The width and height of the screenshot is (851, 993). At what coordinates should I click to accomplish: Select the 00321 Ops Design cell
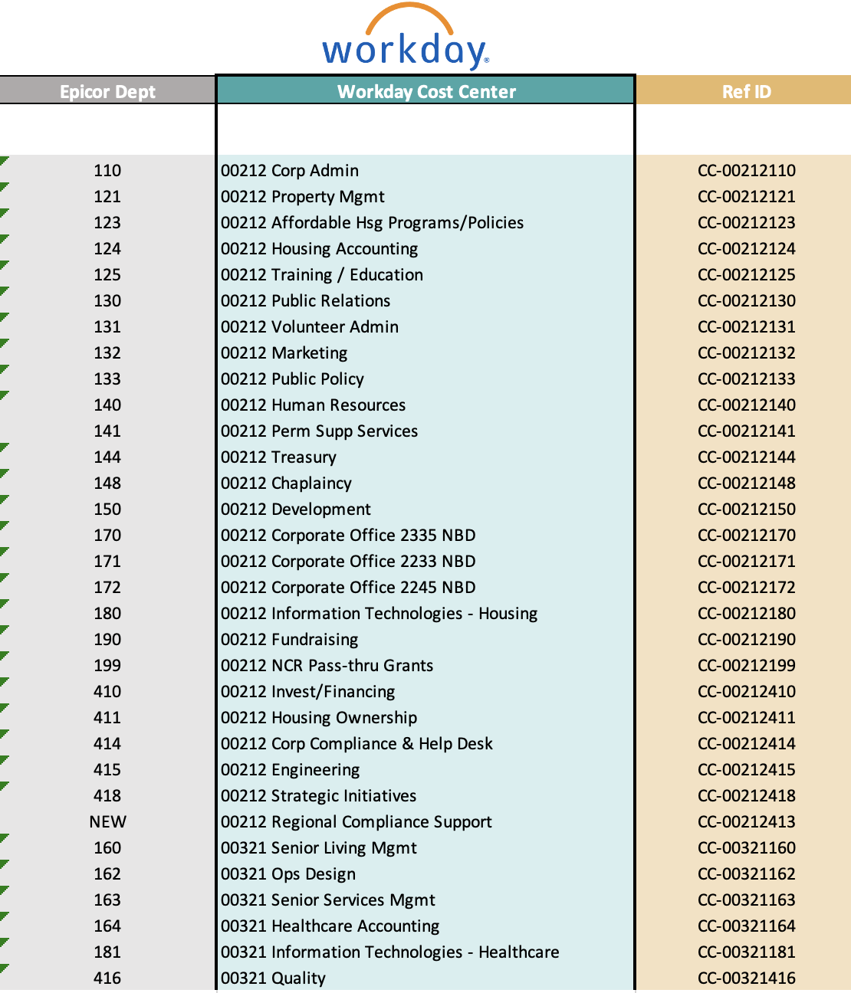tap(426, 873)
